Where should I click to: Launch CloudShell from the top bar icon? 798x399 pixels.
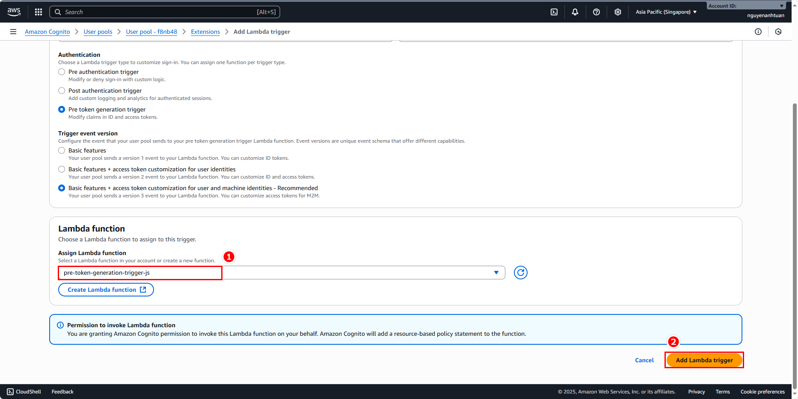[554, 12]
